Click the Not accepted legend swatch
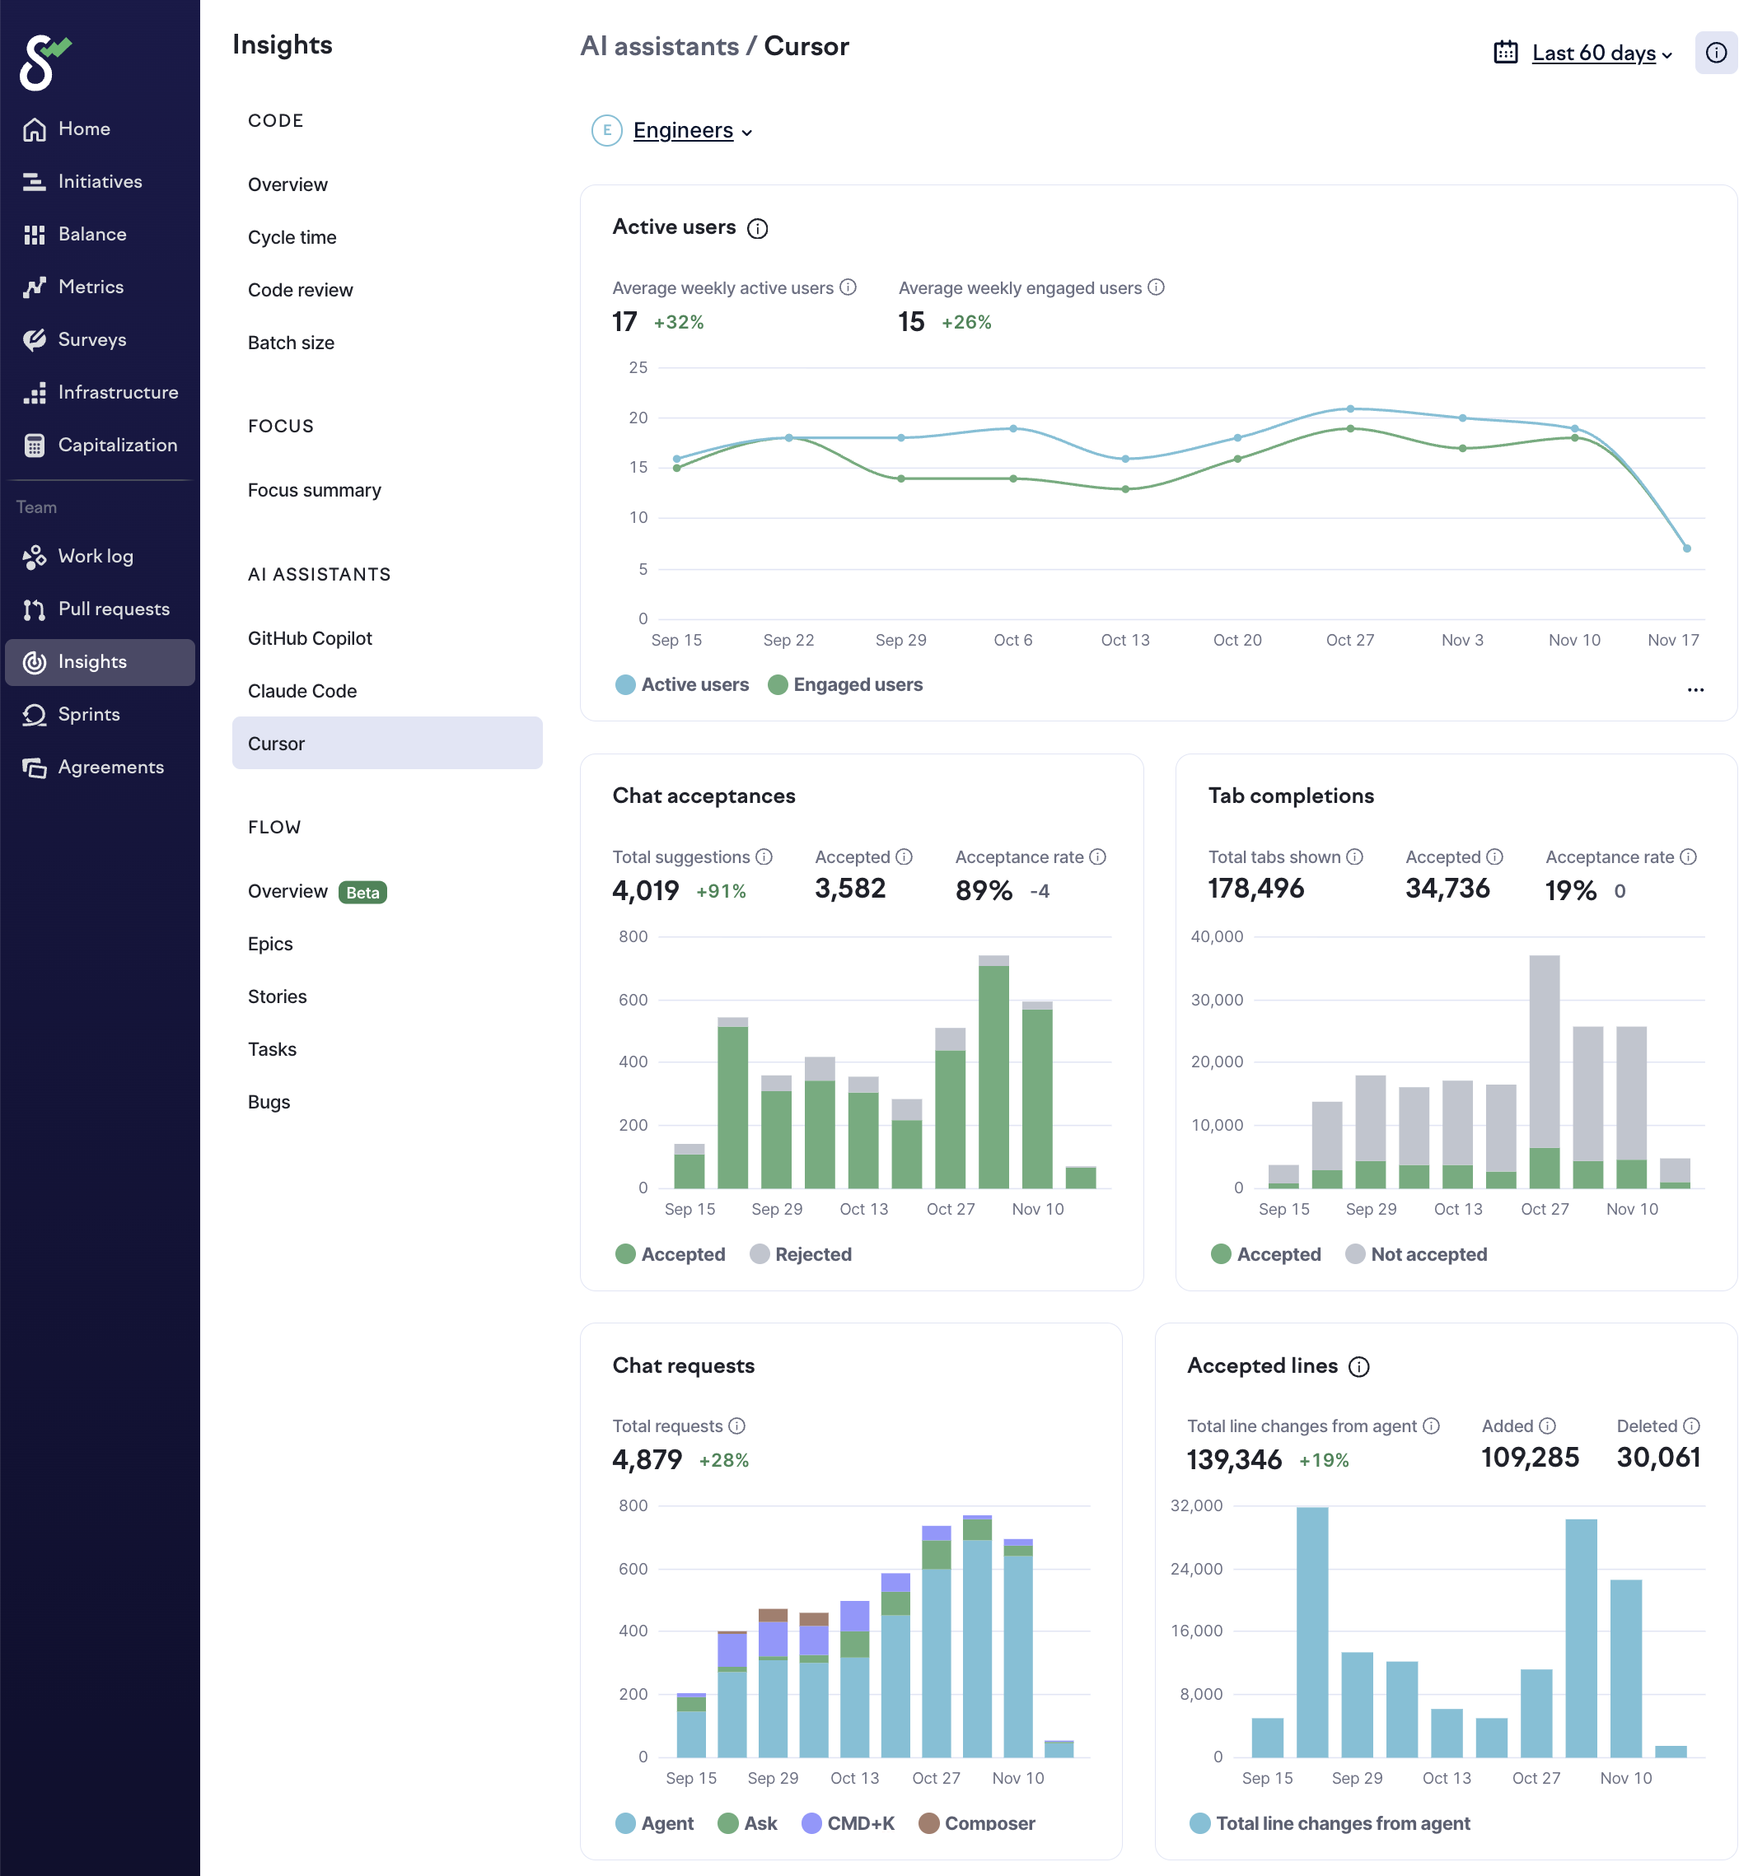Image resolution: width=1753 pixels, height=1876 pixels. click(x=1354, y=1254)
